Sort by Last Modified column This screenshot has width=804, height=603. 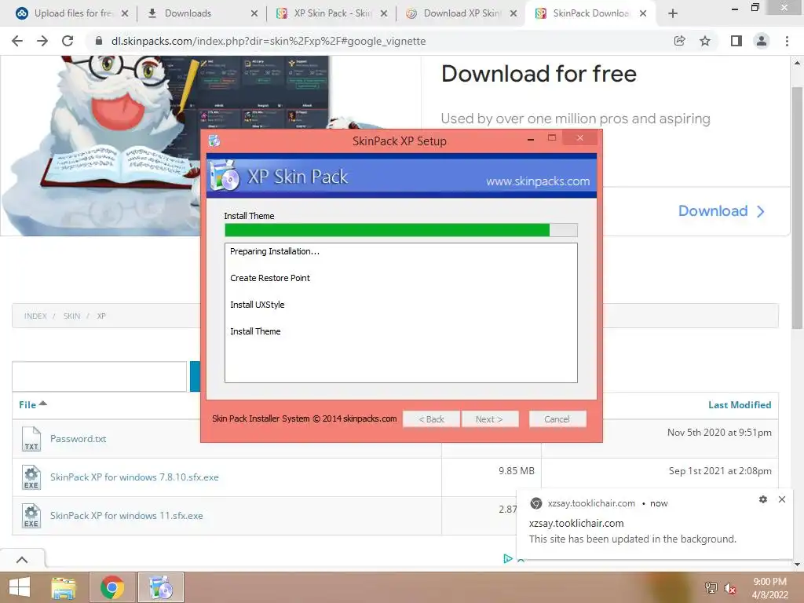740,404
